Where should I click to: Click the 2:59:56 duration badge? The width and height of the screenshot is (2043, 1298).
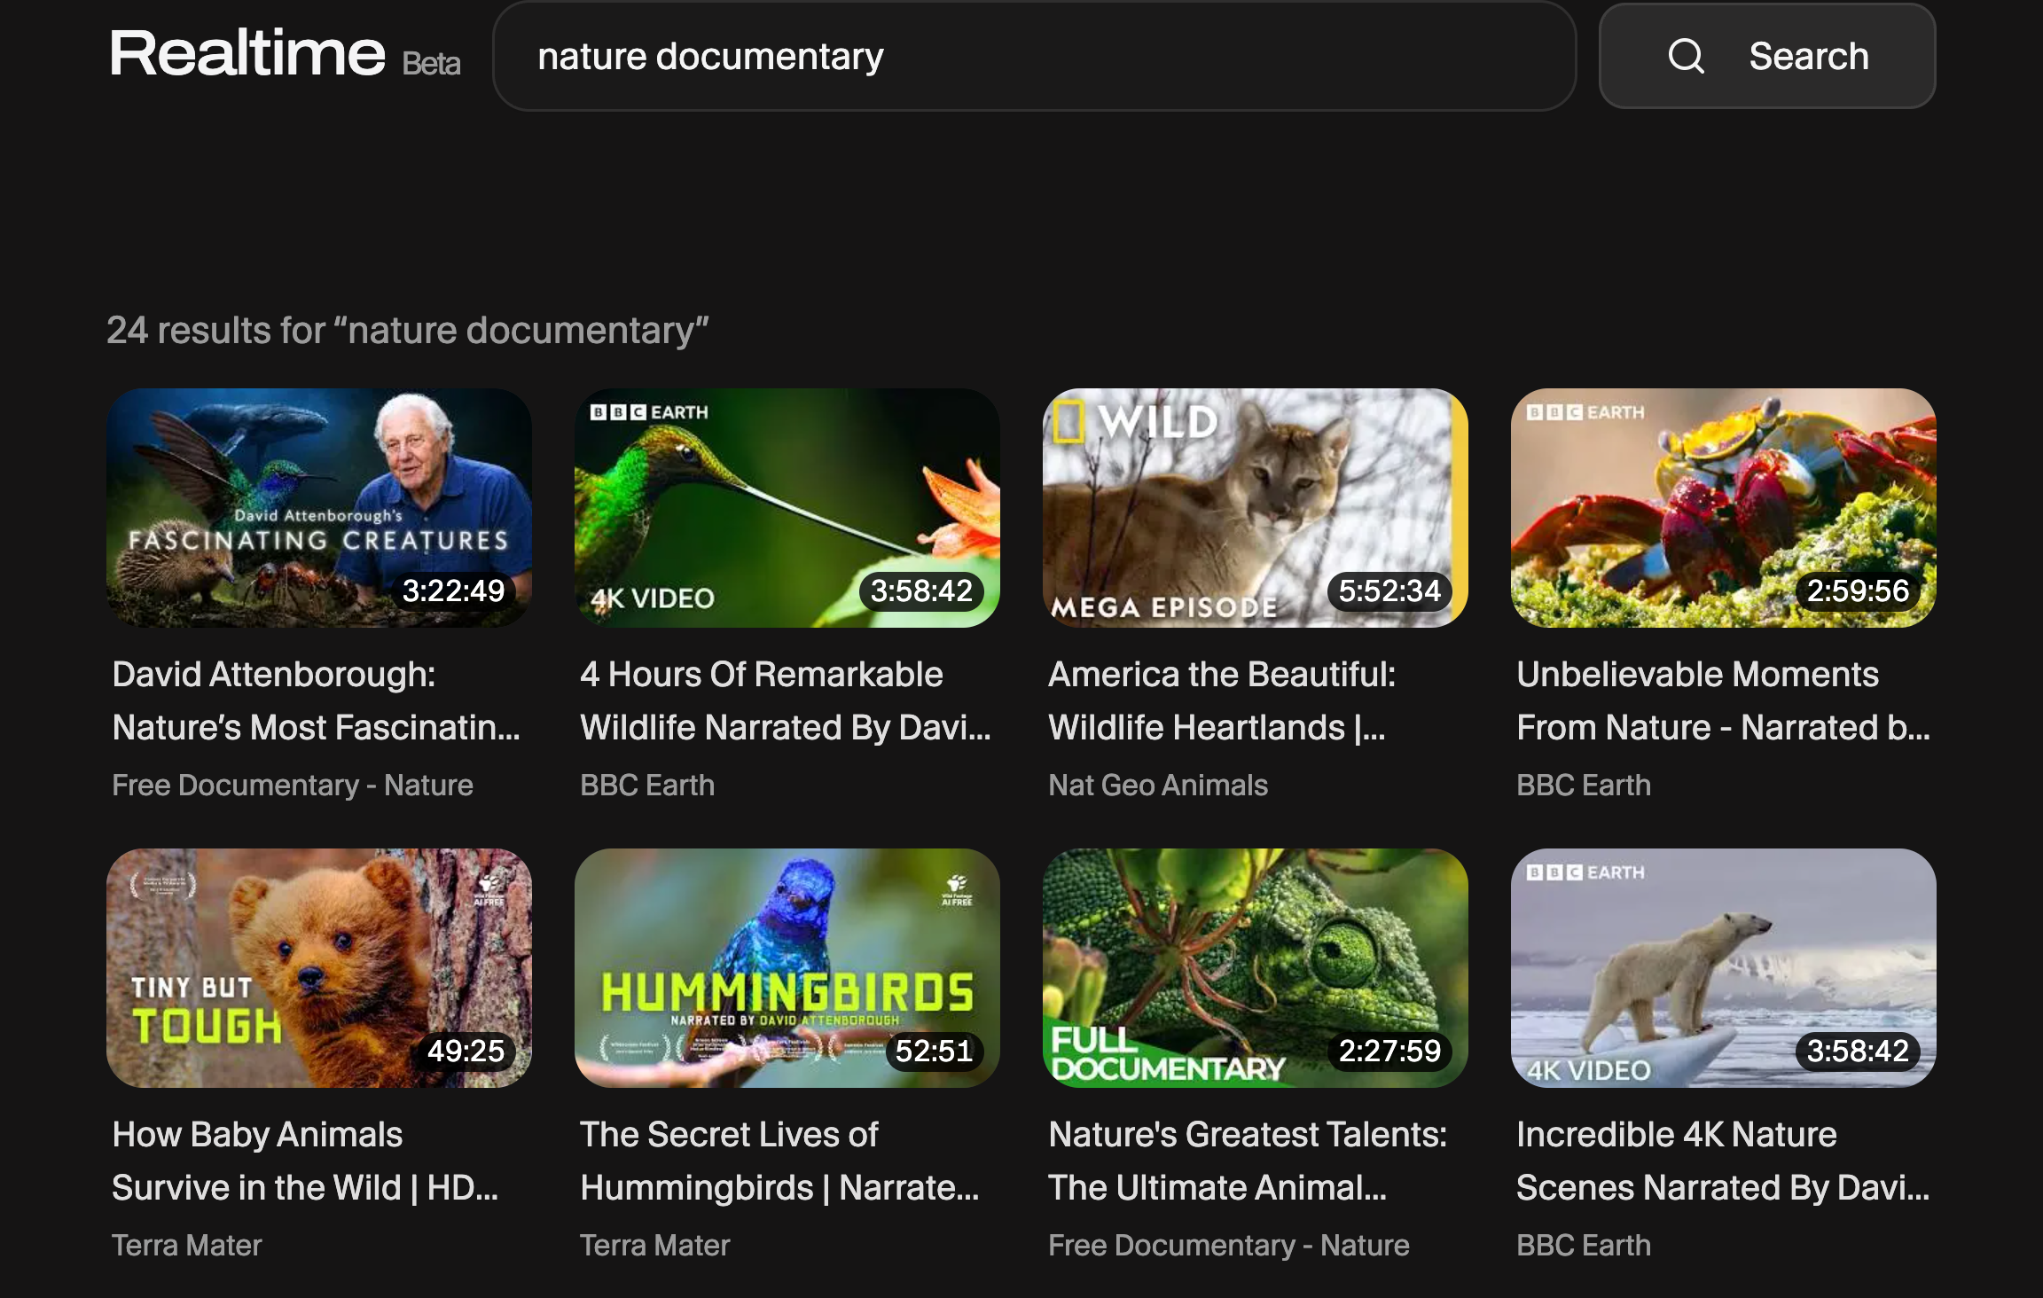1858,590
